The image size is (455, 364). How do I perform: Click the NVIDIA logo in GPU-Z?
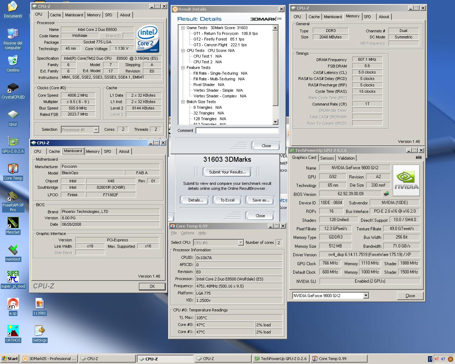coord(407,180)
